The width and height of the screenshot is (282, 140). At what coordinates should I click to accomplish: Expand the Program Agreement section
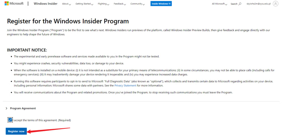click(21, 108)
